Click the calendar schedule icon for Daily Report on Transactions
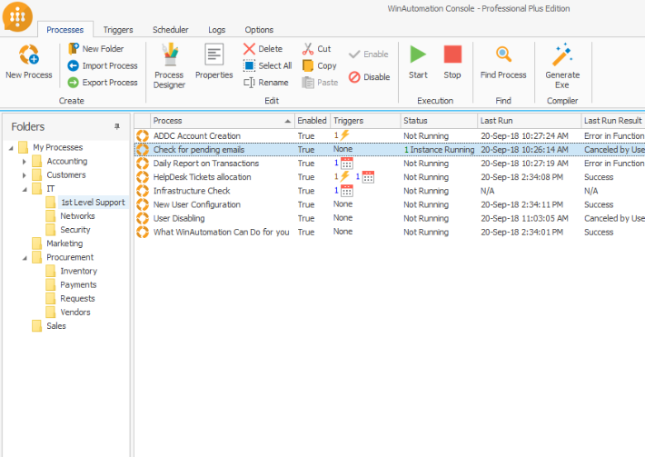 click(x=347, y=164)
